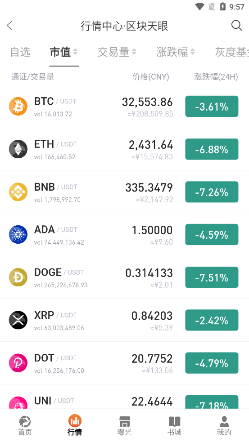Screen dimensions: 249x442
Task: Go to 首页 home tab
Action: tap(25, 426)
